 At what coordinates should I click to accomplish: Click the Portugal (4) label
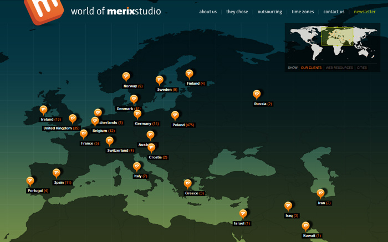click(38, 191)
